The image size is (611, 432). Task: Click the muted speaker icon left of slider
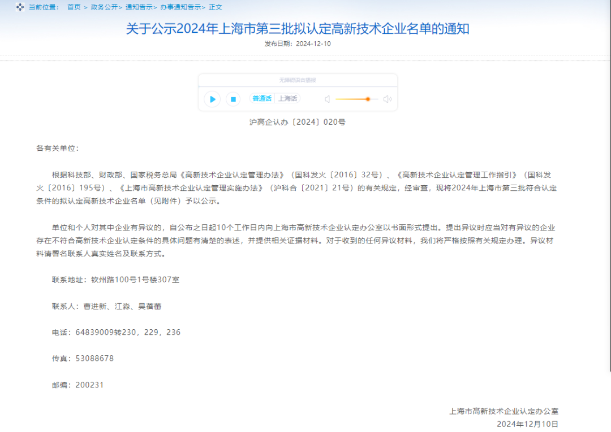click(327, 99)
